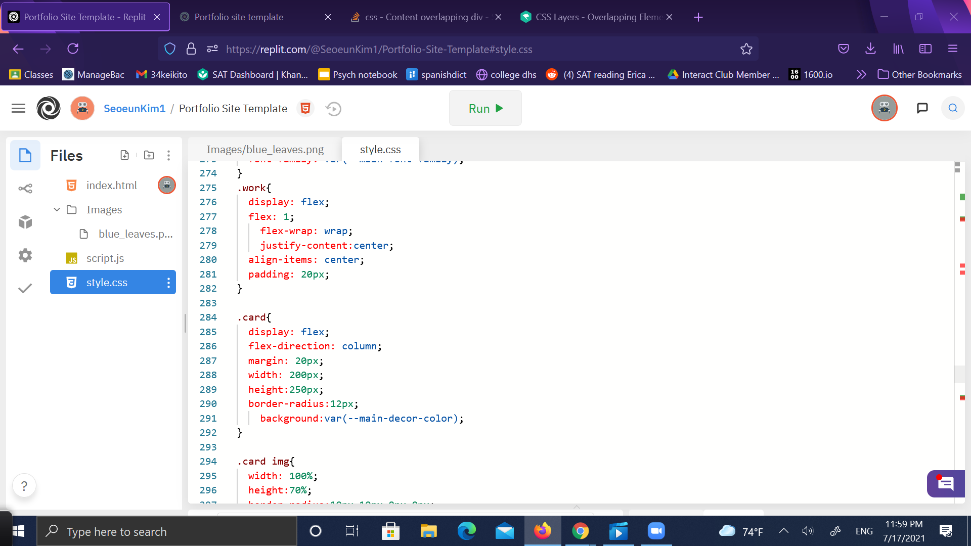Viewport: 971px width, 546px height.
Task: Toggle the Replit hamburger sidebar menu
Action: tap(18, 108)
